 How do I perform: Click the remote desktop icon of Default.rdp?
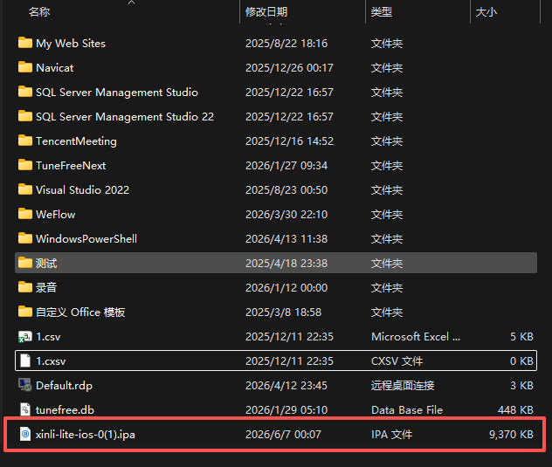pos(25,385)
